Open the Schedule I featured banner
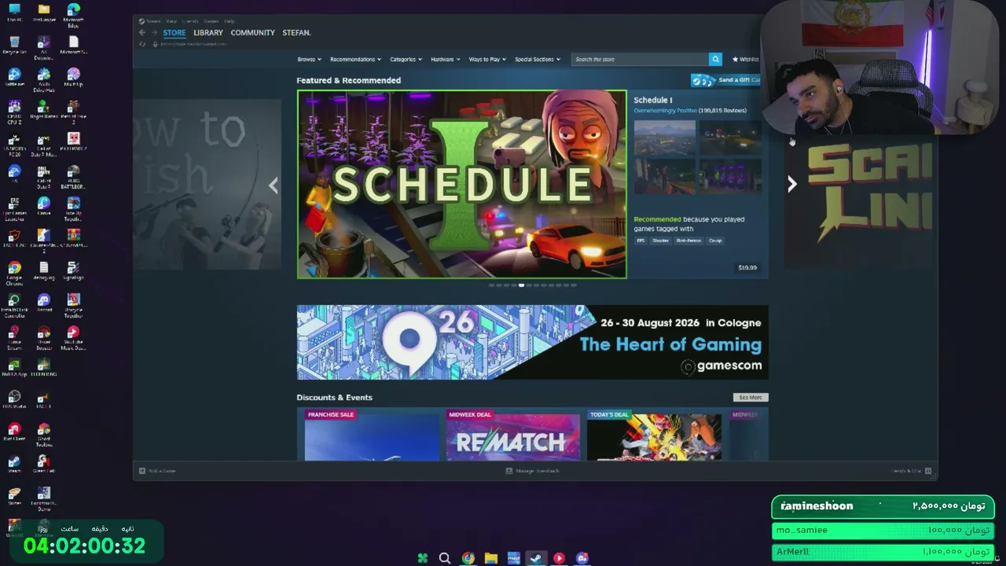 (462, 185)
